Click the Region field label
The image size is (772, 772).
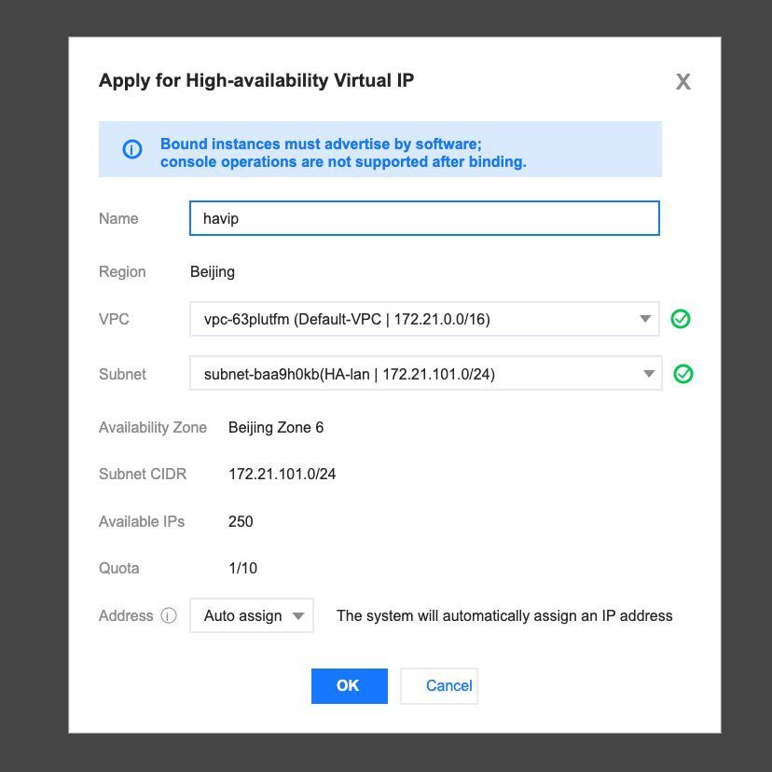click(122, 271)
